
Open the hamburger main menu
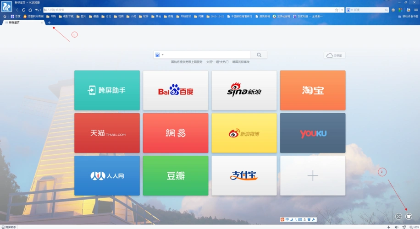click(416, 10)
